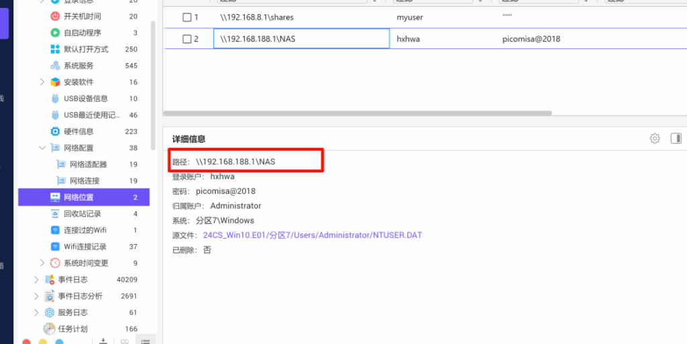Click the 硬件信息 chip icon

click(x=56, y=131)
